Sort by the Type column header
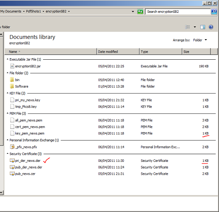 (161, 52)
